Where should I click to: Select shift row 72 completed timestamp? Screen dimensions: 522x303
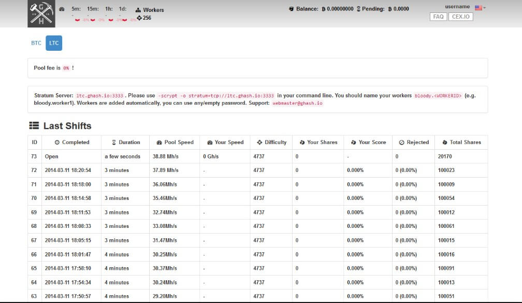point(68,170)
